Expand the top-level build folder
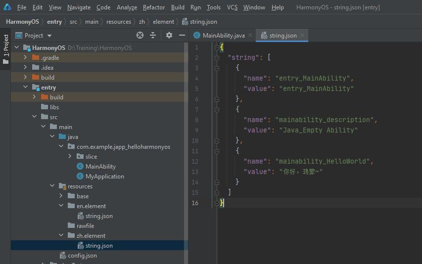The height and width of the screenshot is (264, 422). point(25,77)
